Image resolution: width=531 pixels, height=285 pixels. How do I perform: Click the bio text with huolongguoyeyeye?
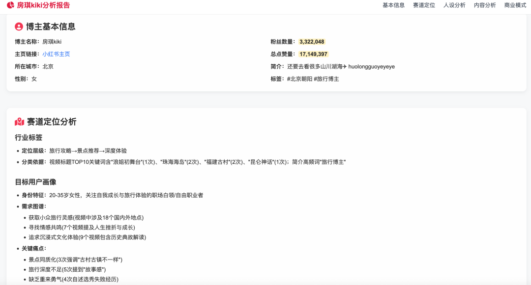click(341, 67)
